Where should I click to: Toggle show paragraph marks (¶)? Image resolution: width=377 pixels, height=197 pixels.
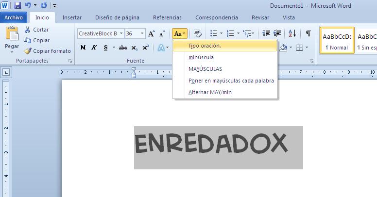(308, 33)
